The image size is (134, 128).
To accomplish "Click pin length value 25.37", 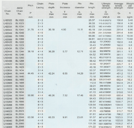I will 92,20.
